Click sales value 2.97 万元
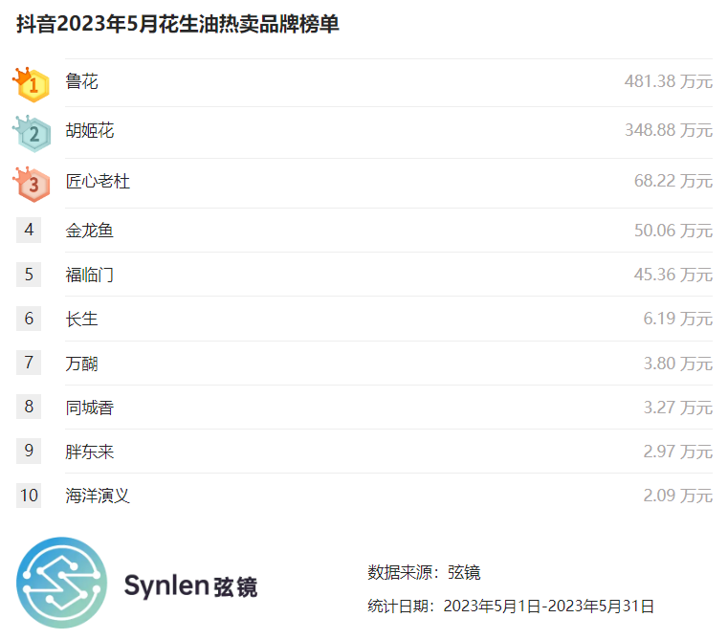728x640 pixels. point(678,452)
